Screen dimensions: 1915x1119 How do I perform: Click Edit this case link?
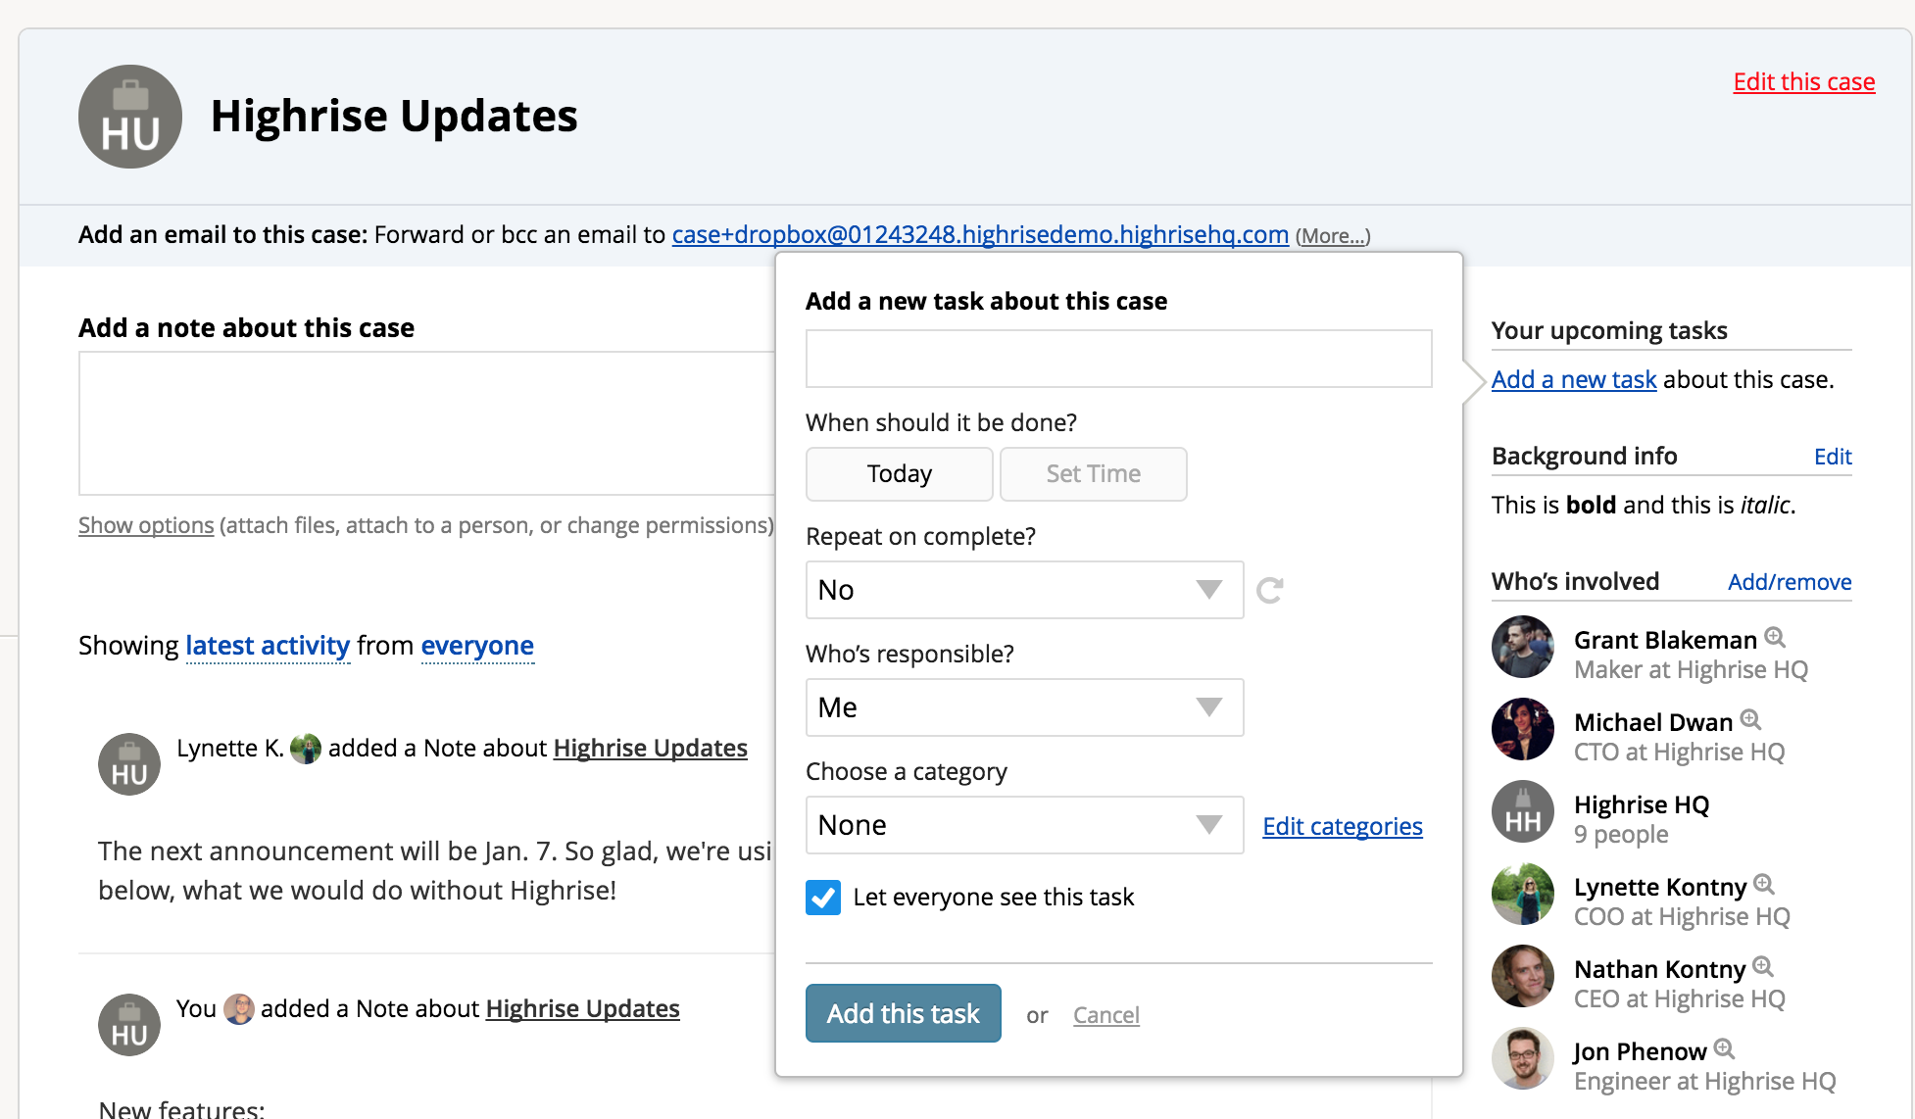pos(1803,81)
